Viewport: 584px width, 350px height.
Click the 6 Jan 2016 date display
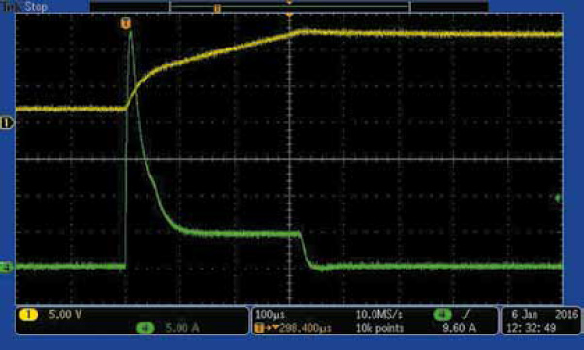[544, 315]
